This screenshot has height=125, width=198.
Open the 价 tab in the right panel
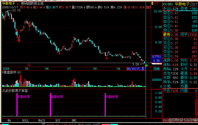coord(167,120)
